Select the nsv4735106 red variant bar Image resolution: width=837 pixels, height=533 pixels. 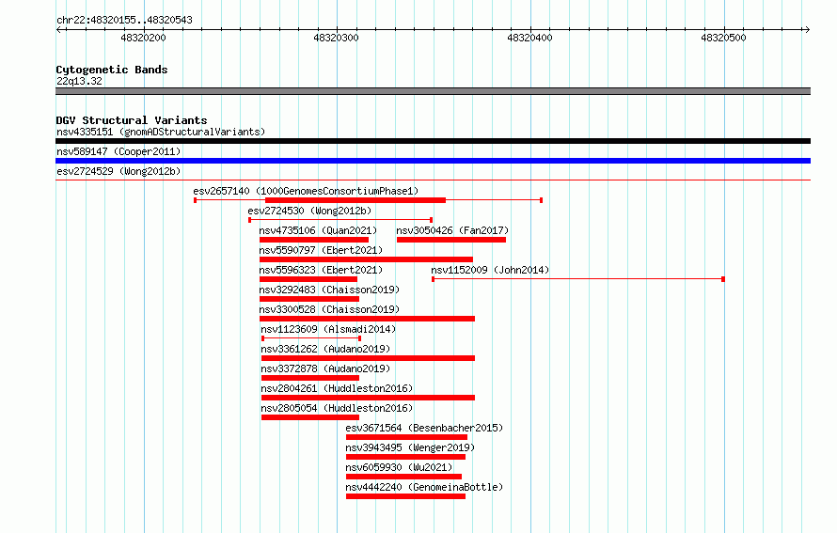coord(314,240)
